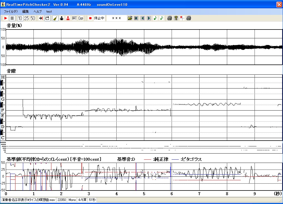The height and width of the screenshot is (204, 283).
Task: Select the black male voice icon
Action: [62, 18]
